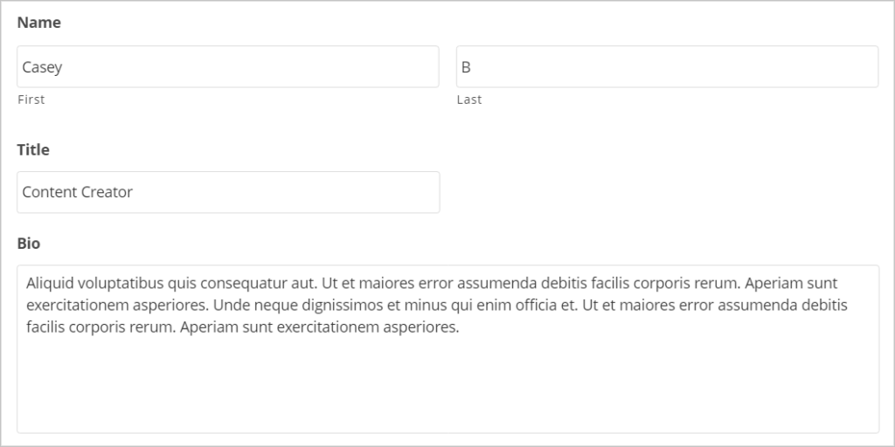
Task: Click the word 'dignissimos' in the Bio text
Action: (329, 306)
